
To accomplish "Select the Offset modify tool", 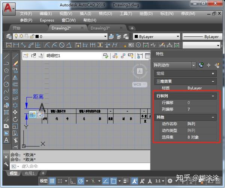I will click(15, 84).
